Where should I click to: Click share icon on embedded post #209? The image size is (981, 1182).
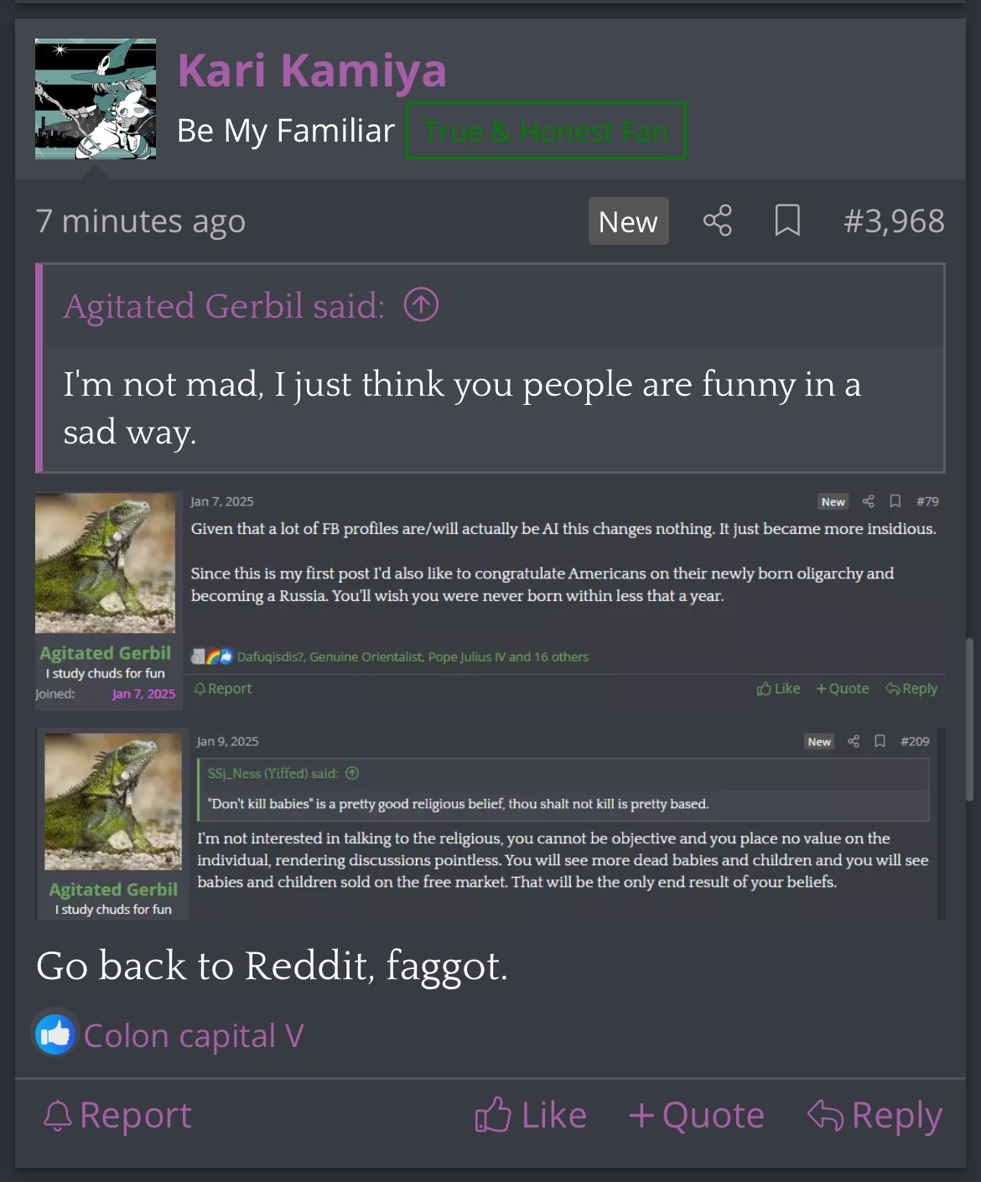(854, 741)
